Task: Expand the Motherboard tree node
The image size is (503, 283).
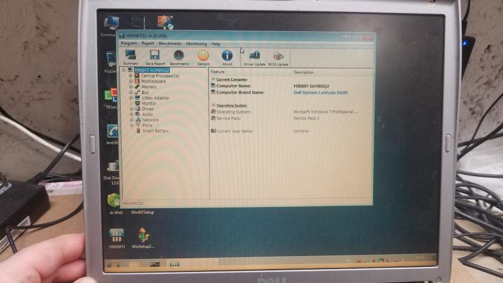Action: coord(131,81)
